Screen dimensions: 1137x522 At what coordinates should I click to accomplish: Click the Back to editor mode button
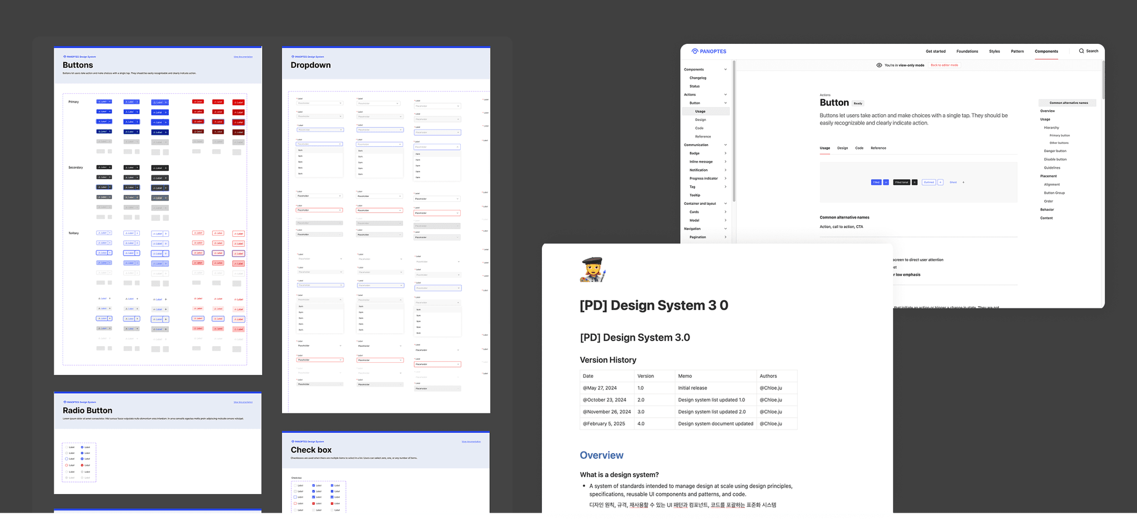(944, 65)
